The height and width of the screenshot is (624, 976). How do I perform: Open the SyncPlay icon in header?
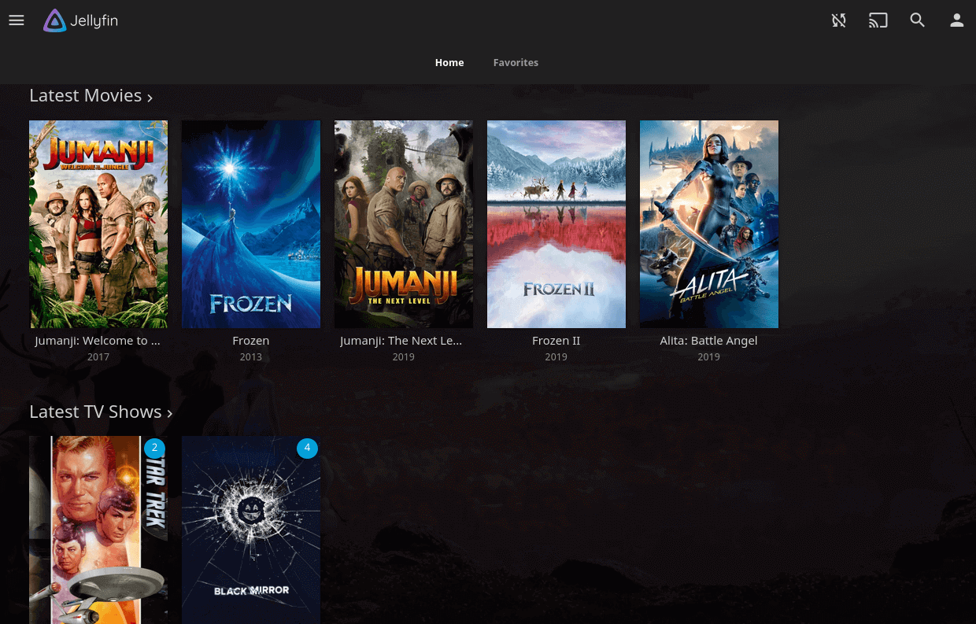[x=839, y=20]
